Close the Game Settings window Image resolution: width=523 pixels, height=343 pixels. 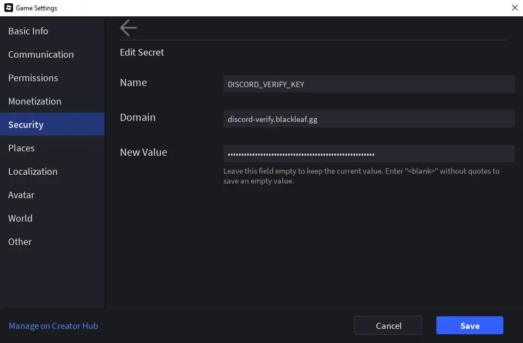pos(514,8)
